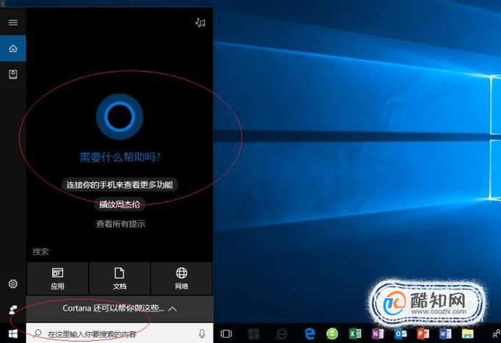Expand the Cortana 还可以帮你做这些 bar
This screenshot has height=343, width=501.
[120, 308]
